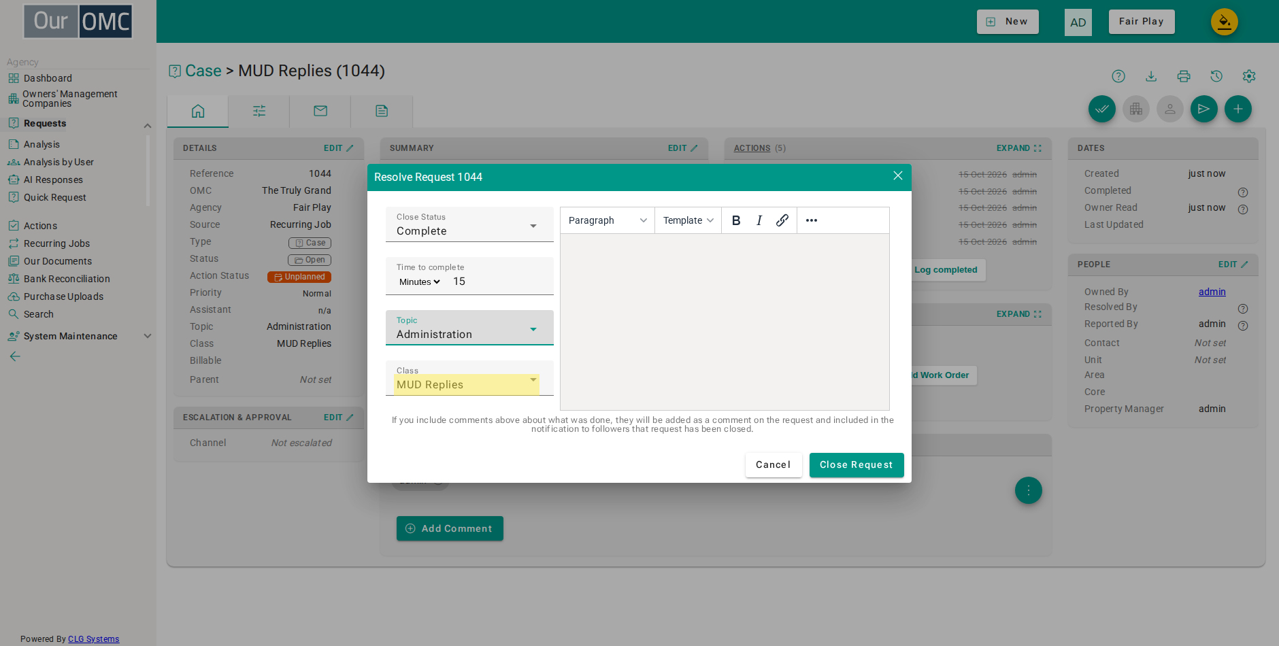Open the Paragraph style dropdown
Image resolution: width=1279 pixels, height=646 pixels.
607,220
